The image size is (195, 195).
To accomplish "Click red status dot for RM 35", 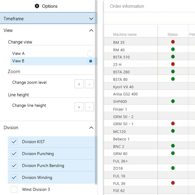I will coord(173,42).
